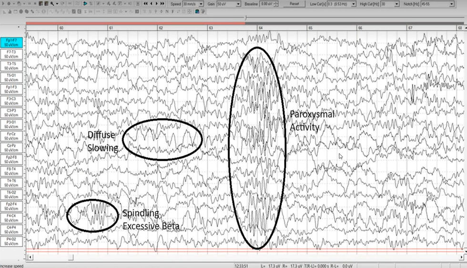Viewport: 467px width, 268px height.
Task: Select the F8-T4 channel label
Action: tap(11, 171)
